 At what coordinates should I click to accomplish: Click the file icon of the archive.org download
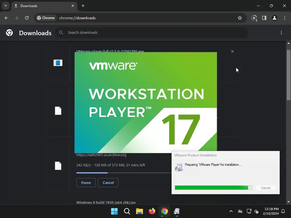(x=58, y=166)
